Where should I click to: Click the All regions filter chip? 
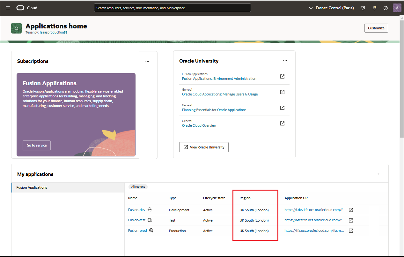[138, 187]
